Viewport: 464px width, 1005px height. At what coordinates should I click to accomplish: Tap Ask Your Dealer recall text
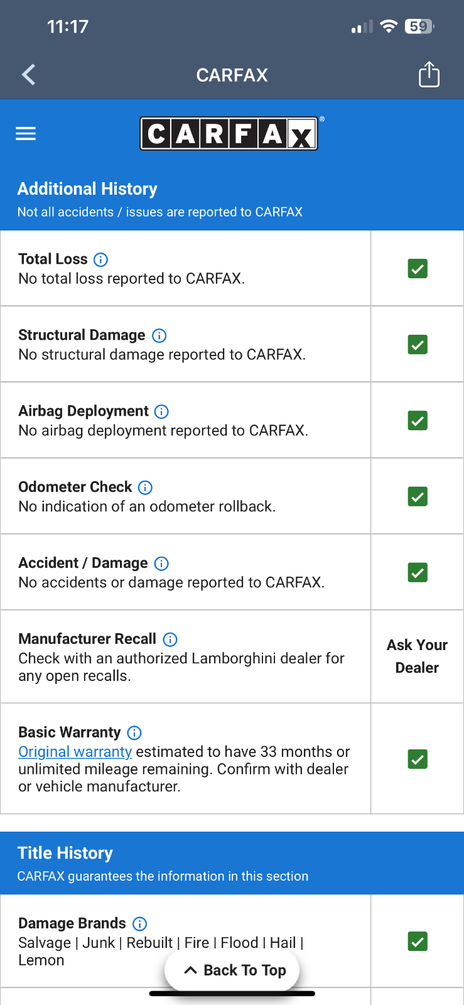(418, 656)
